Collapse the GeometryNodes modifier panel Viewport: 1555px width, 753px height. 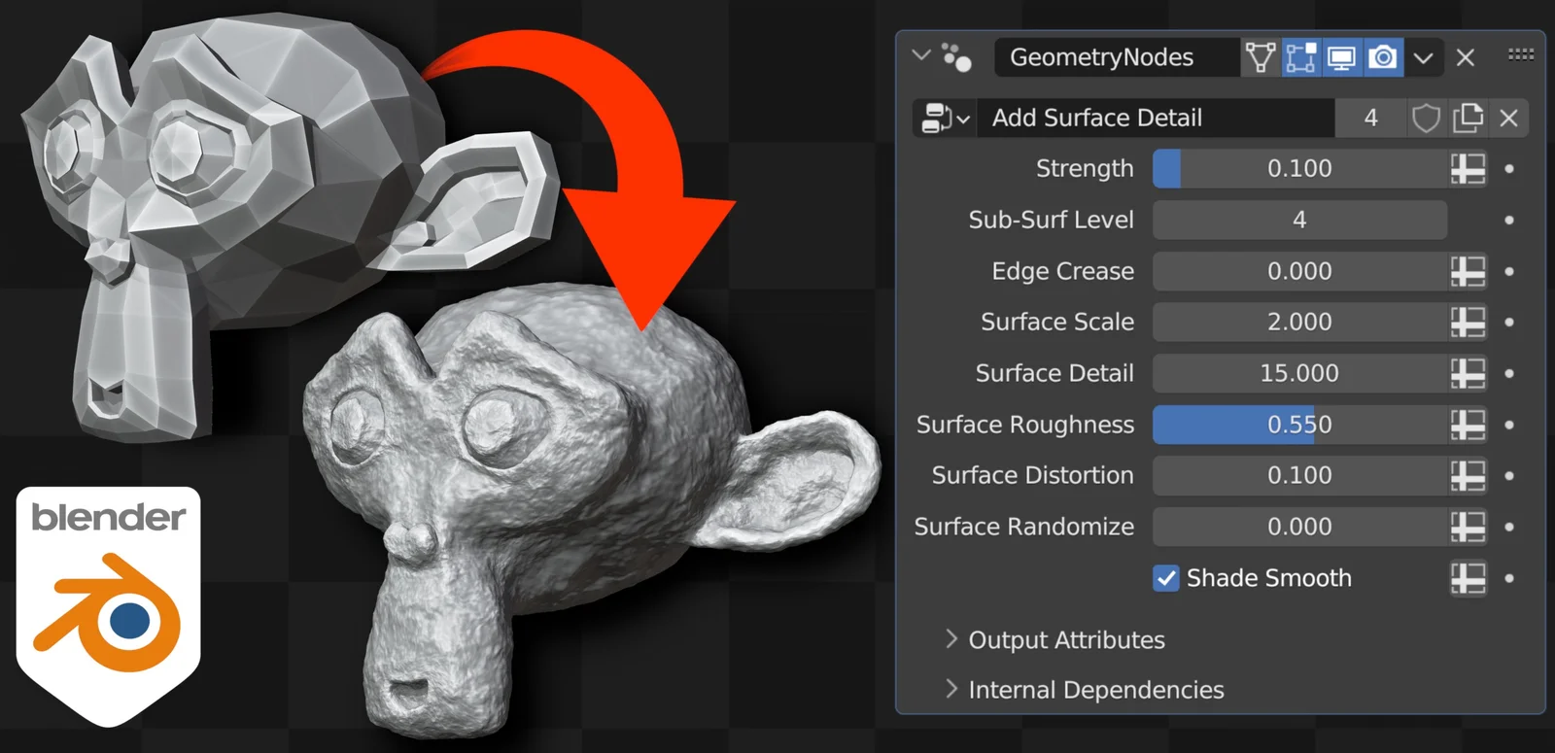pos(921,56)
